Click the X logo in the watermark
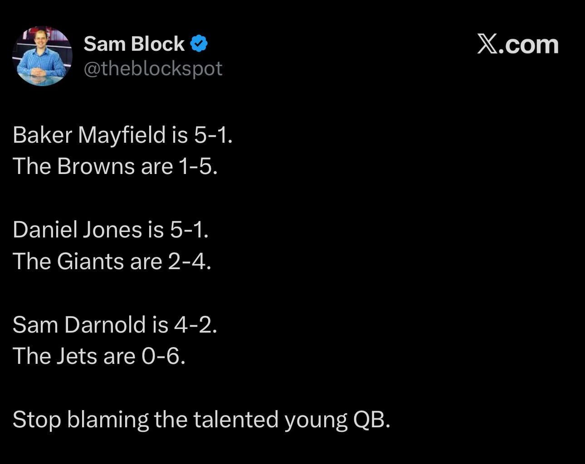Viewport: 585px width, 464px height. pyautogui.click(x=487, y=44)
